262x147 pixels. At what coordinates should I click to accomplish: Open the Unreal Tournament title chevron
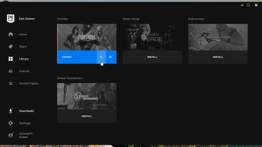tap(84, 78)
